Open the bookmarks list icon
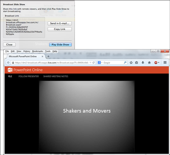This screenshot has width=170, height=155. pos(137,63)
